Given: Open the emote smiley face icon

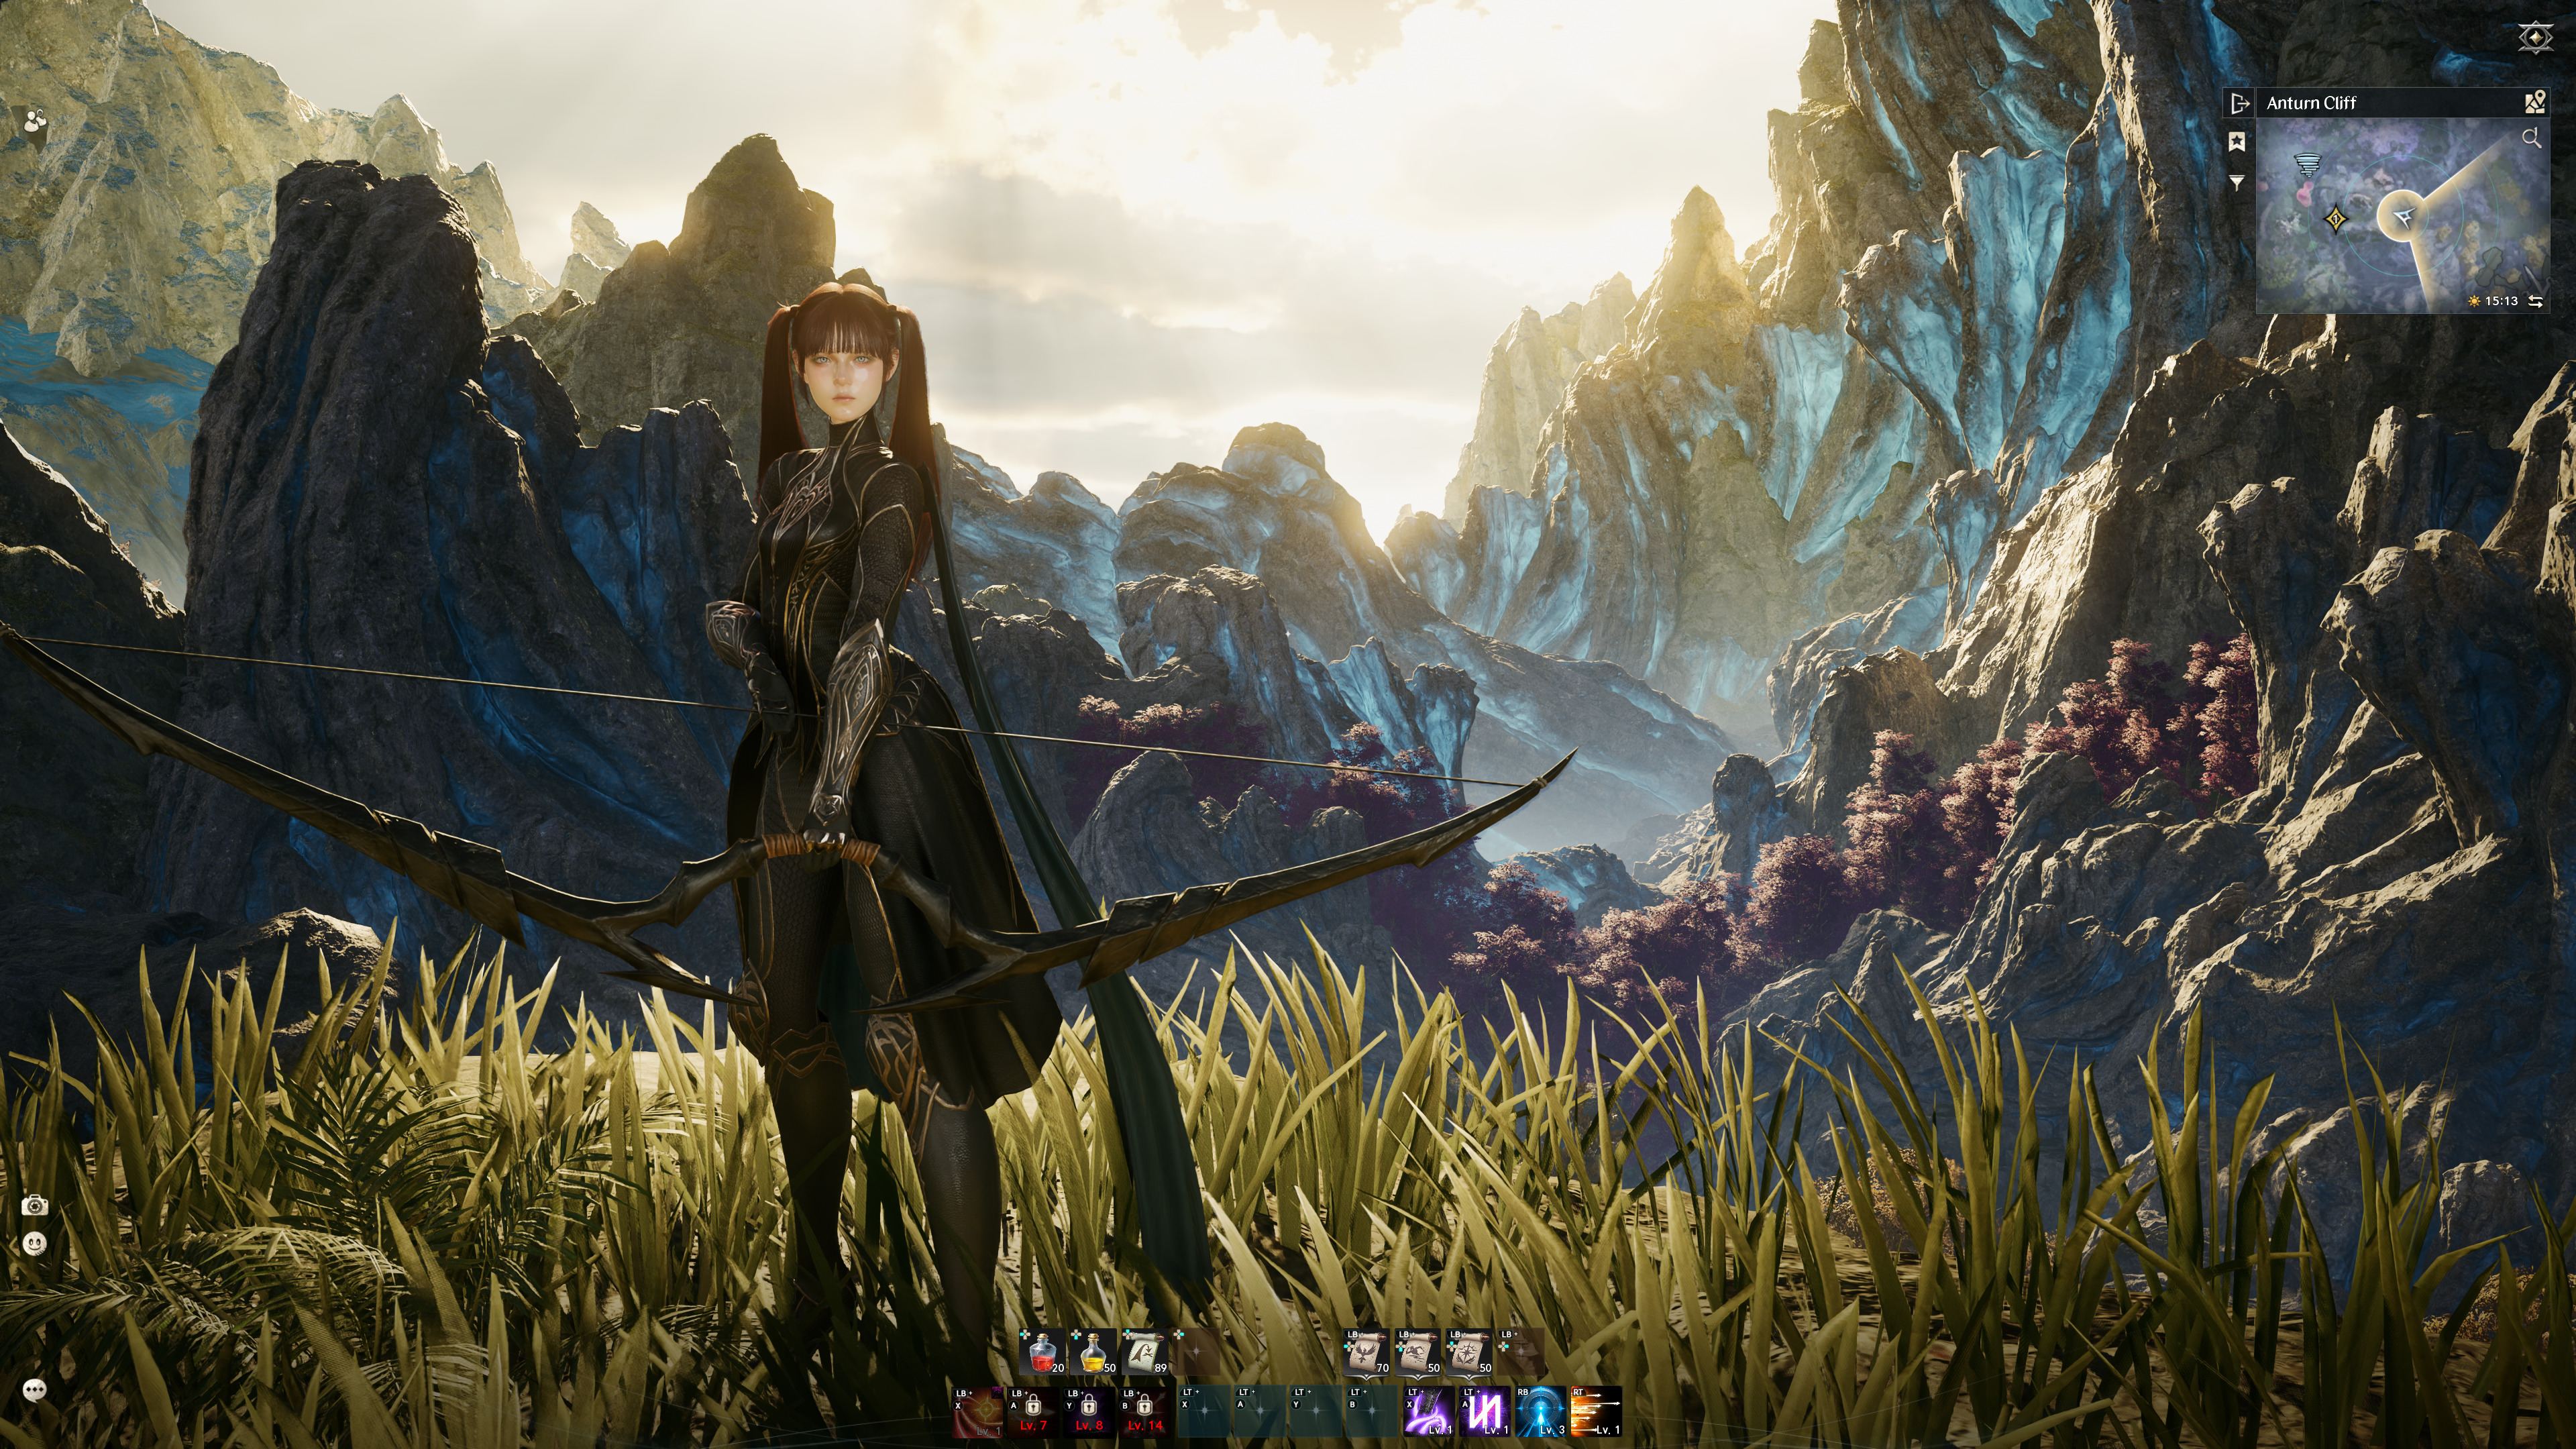Looking at the screenshot, I should pyautogui.click(x=35, y=1244).
